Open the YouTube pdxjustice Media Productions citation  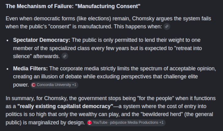coord(126,123)
